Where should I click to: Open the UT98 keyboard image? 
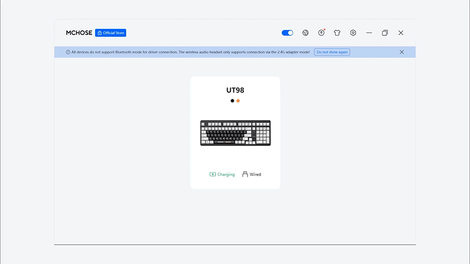(236, 133)
